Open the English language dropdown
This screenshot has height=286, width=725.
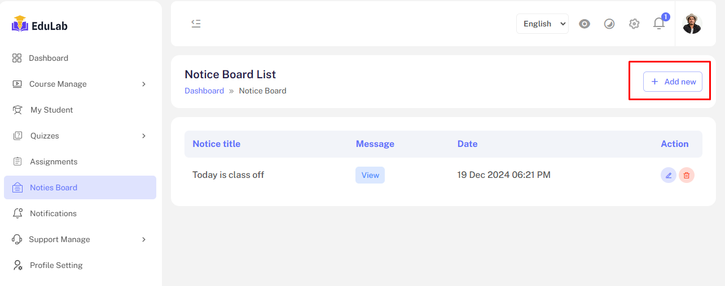(542, 24)
